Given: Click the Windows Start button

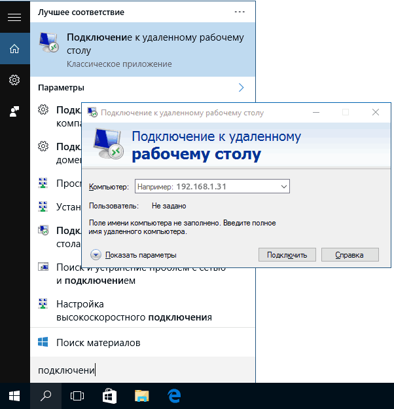Looking at the screenshot, I should pos(14,395).
